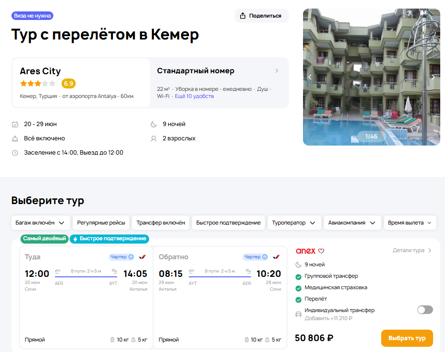Click the airline logo on the Туда flight card
This screenshot has height=352, width=445.
coord(142,257)
